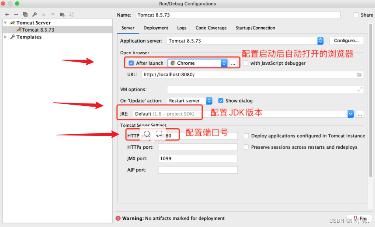
Task: Enable with JavaScript debugger checkbox
Action: point(245,63)
